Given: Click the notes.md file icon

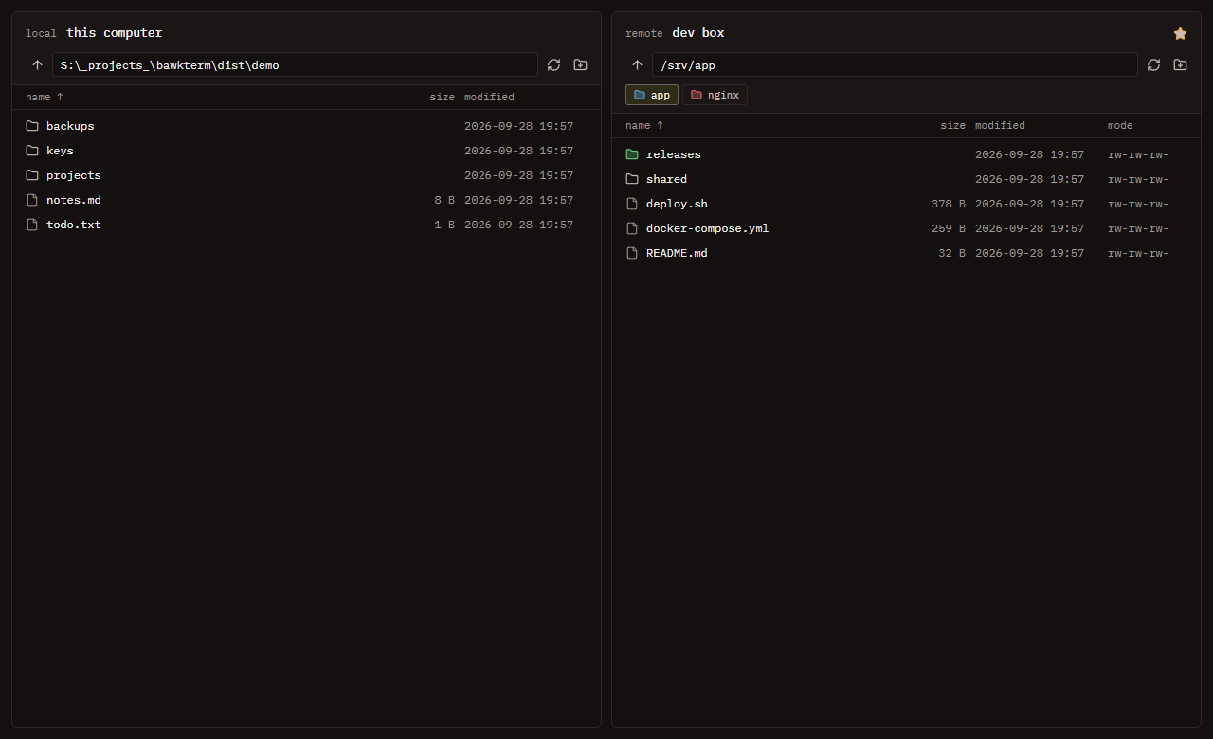Looking at the screenshot, I should point(32,200).
